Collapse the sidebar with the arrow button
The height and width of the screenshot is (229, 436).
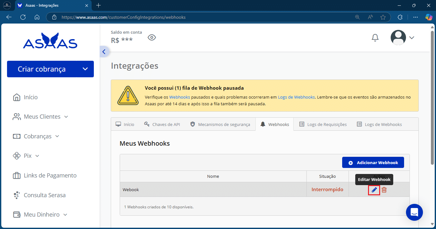tap(104, 52)
